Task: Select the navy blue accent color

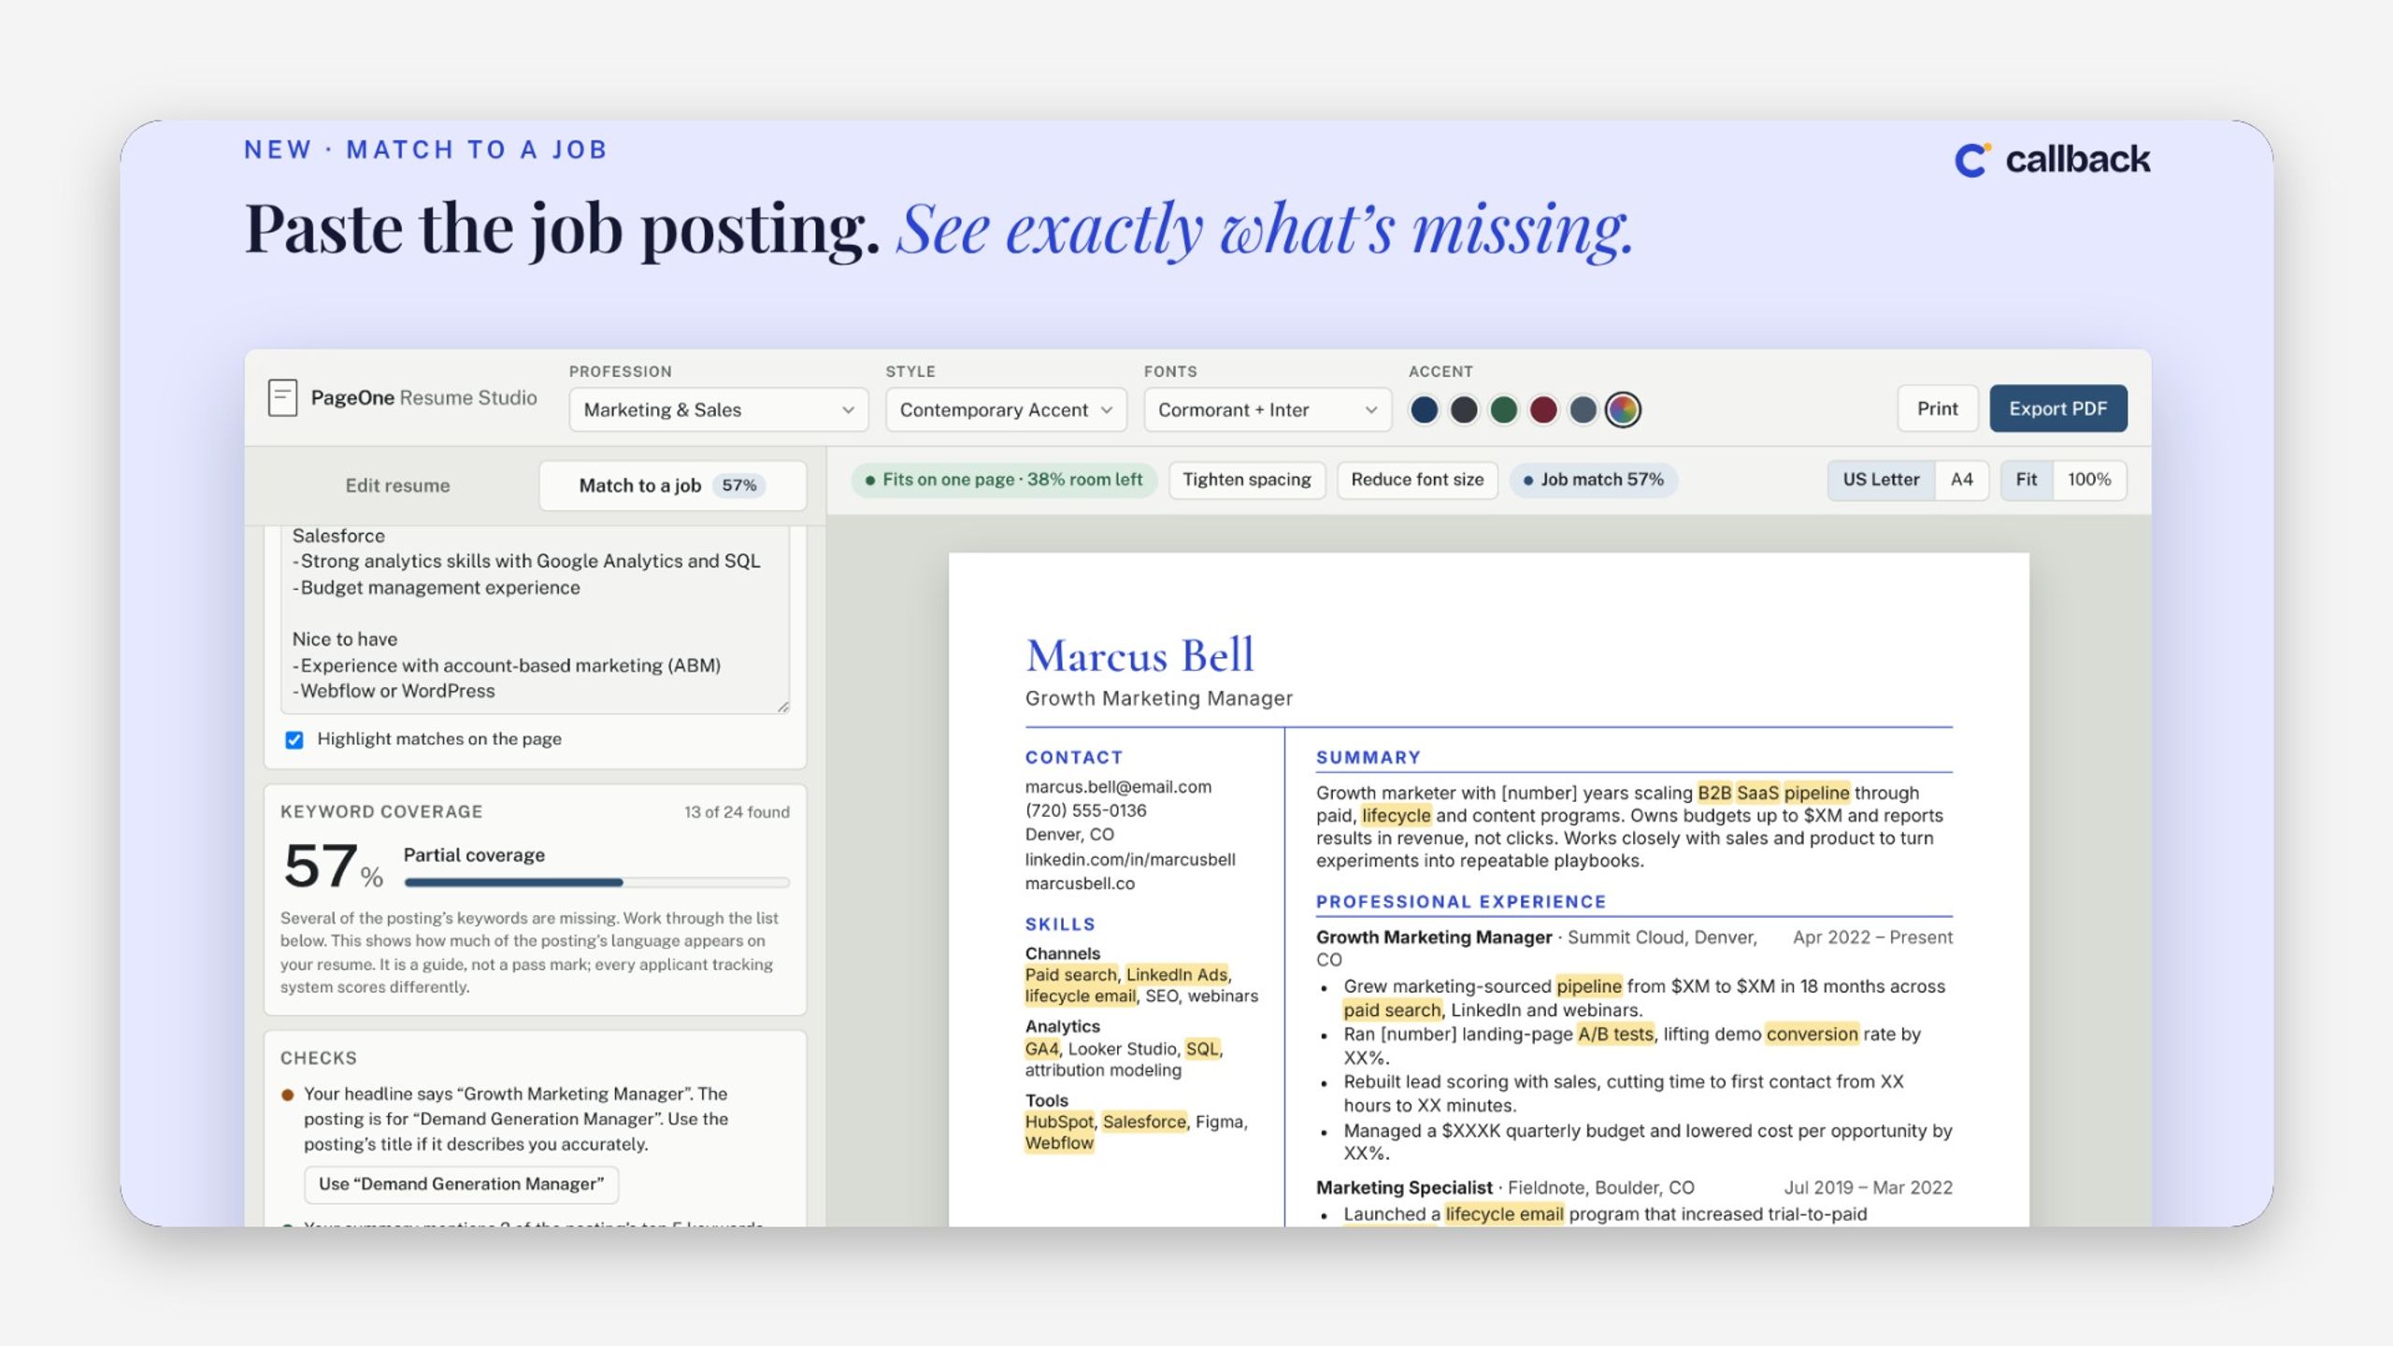Action: coord(1424,409)
